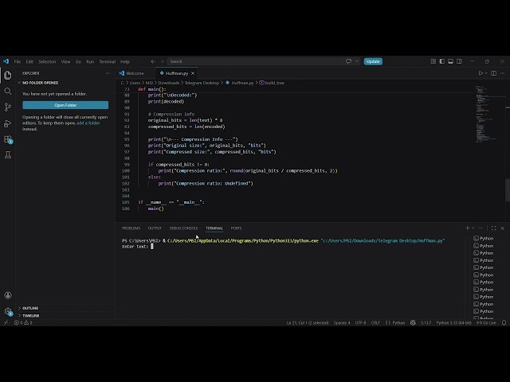Click the Huffman.py breadcrumb item
The width and height of the screenshot is (510, 382).
pos(240,83)
